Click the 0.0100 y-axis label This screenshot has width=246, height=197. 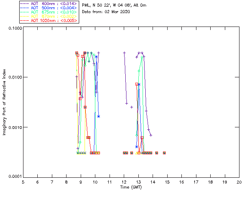tap(15, 77)
